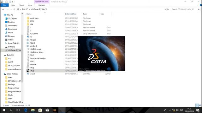The height and width of the screenshot is (113, 202).
Task: Expand the address bar history dropdown
Action: [165, 9]
